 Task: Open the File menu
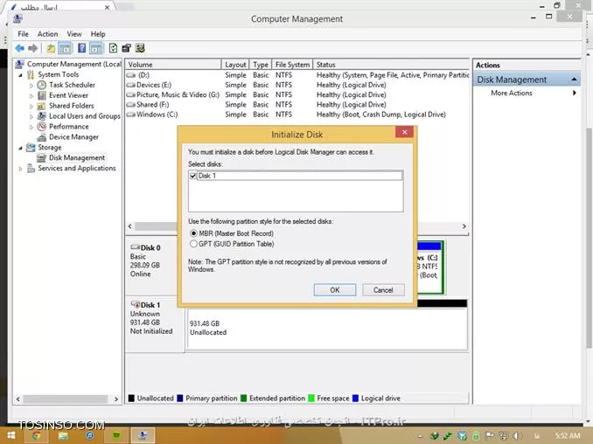[x=23, y=34]
